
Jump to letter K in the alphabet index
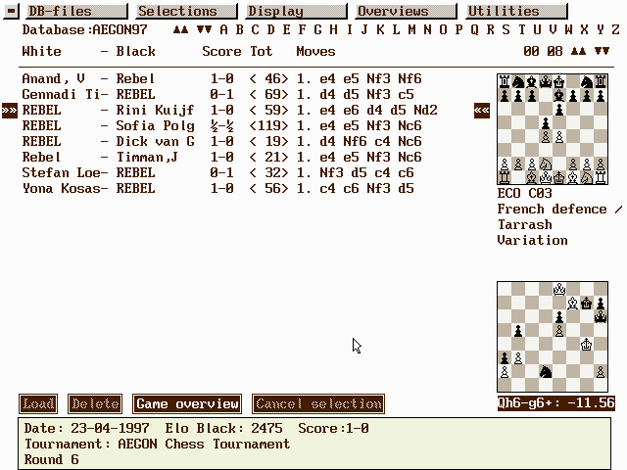tap(381, 30)
